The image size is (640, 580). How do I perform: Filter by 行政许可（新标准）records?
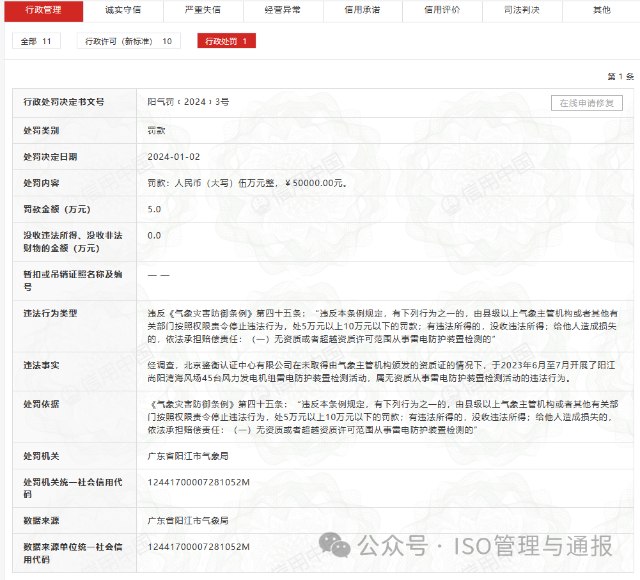[128, 40]
